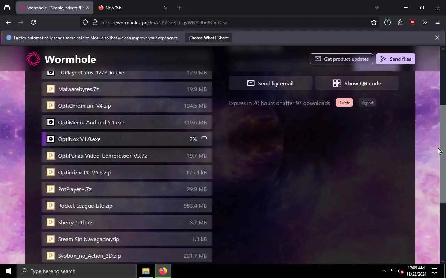Expand the list-all-tabs dropdown arrow

coord(377,8)
